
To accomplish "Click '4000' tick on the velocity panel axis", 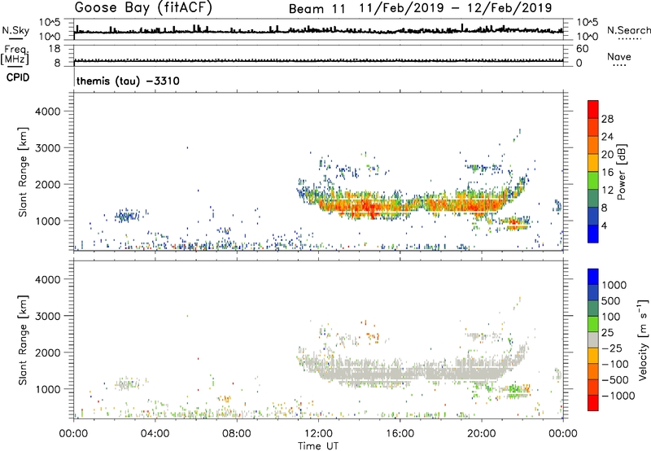I will [x=48, y=279].
